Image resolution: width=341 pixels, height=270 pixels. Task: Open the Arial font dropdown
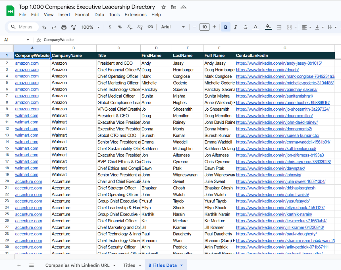tap(173, 27)
